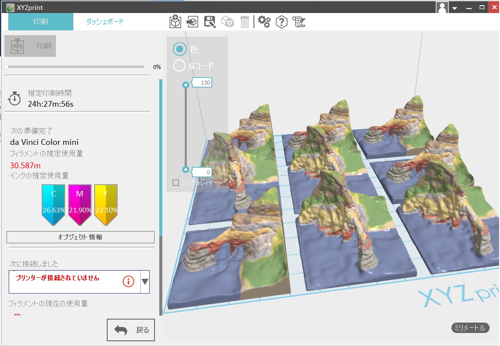The width and height of the screenshot is (500, 346).
Task: Click the greyed add-object cube icon
Action: click(x=227, y=22)
